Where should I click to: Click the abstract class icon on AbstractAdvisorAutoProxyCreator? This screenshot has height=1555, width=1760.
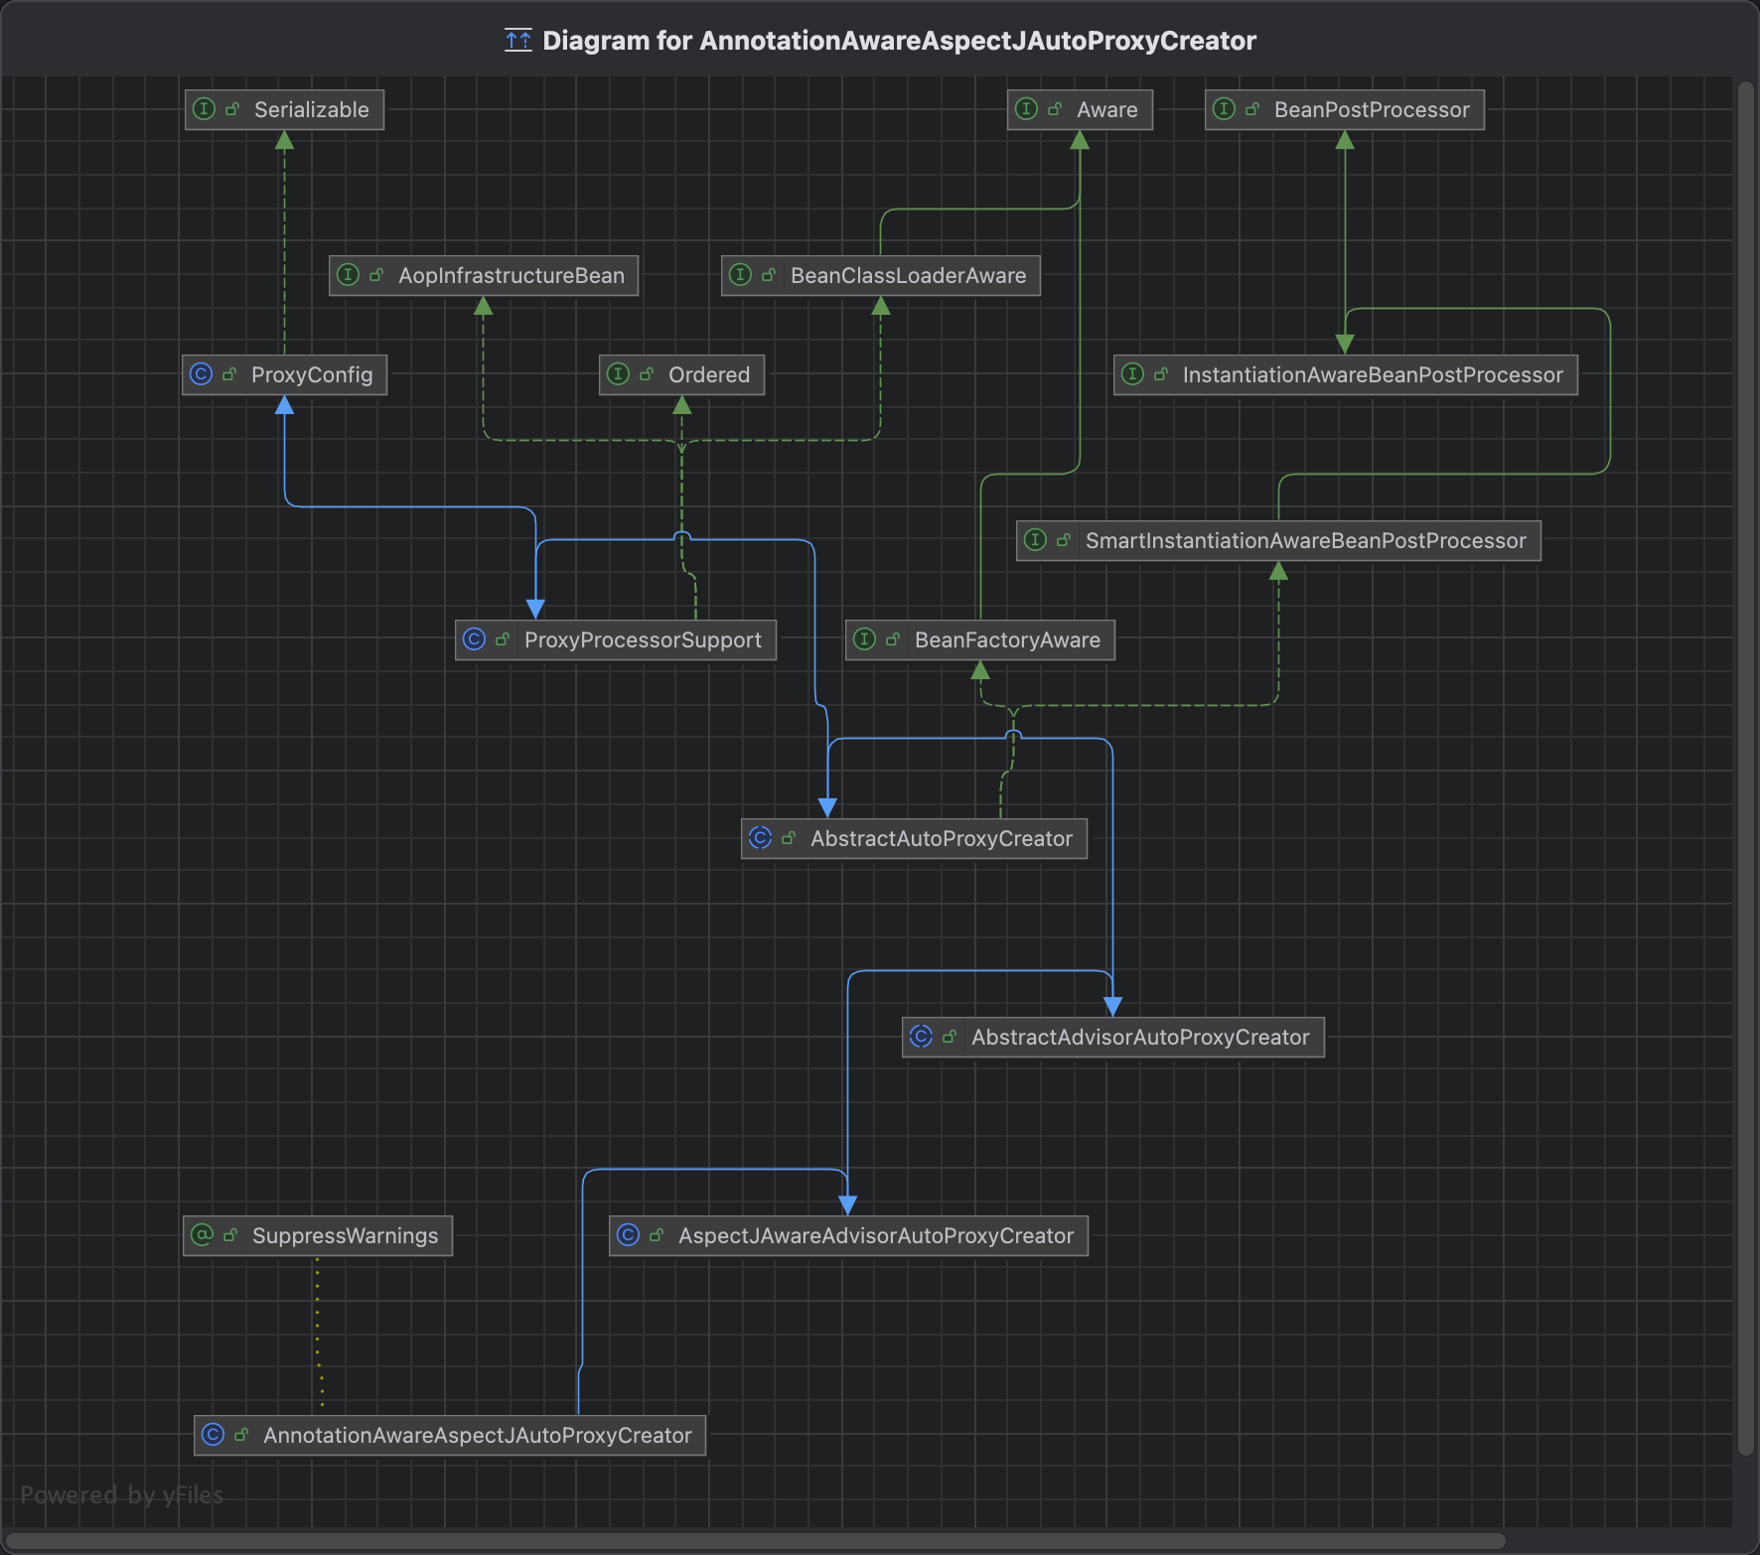[921, 1037]
